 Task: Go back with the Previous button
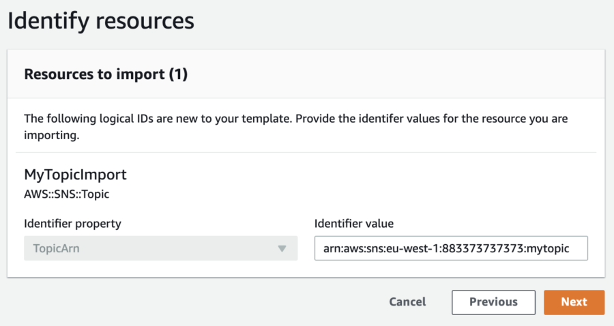[x=493, y=302]
